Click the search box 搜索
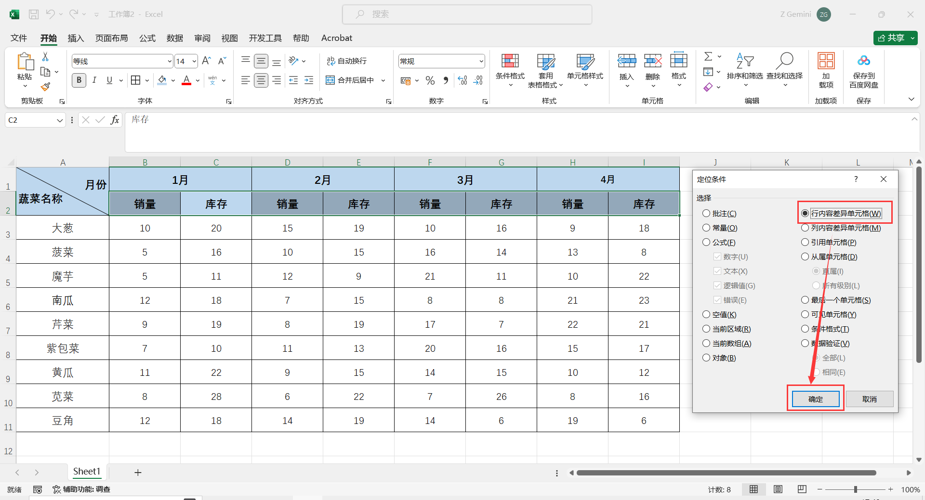Screen dimensions: 925x500 point(467,14)
